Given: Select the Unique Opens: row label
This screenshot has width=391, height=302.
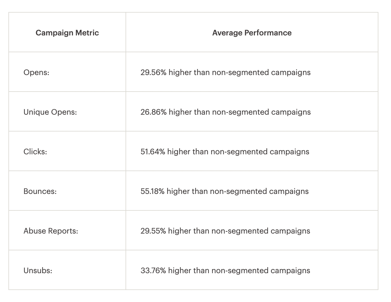Looking at the screenshot, I should click(50, 112).
